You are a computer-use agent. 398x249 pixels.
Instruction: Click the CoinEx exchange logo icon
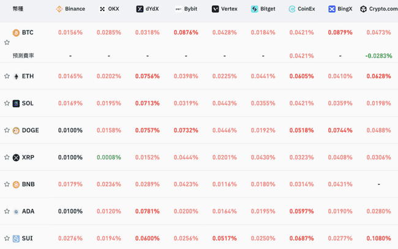tap(292, 9)
